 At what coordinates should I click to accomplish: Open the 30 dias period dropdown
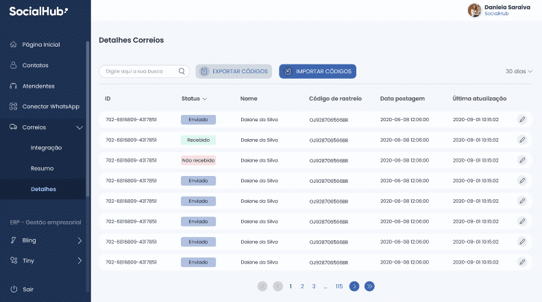519,71
